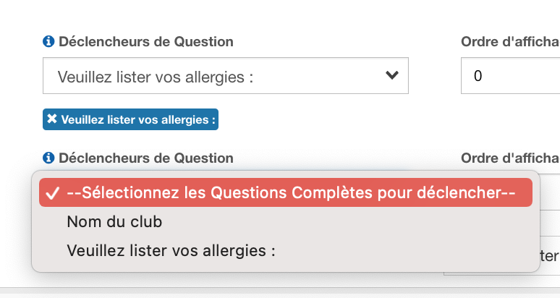Select "--Sélectionnez les Questions Complètes pour déclencher--" option
The height and width of the screenshot is (298, 560).
point(289,193)
